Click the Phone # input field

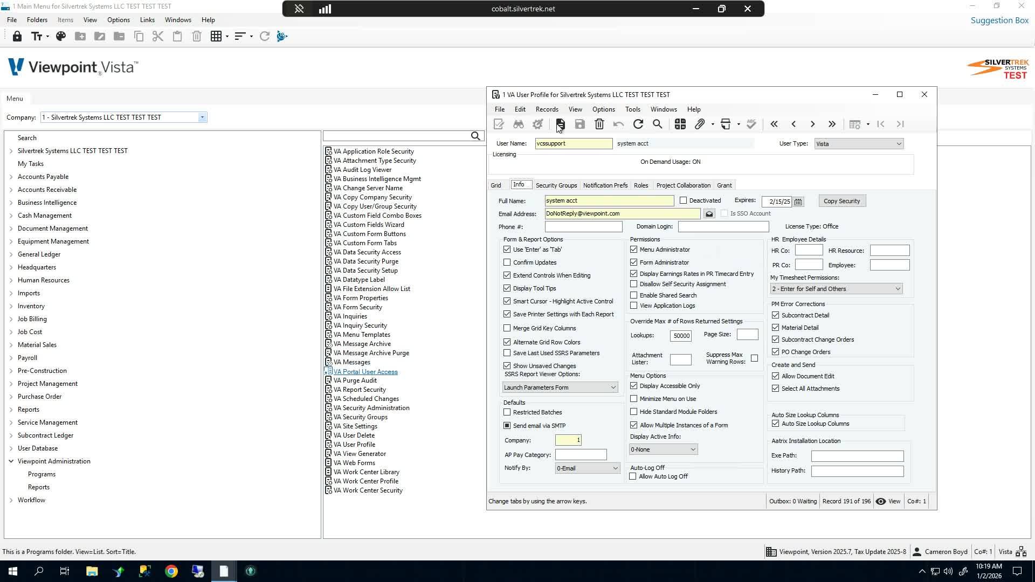tap(584, 227)
